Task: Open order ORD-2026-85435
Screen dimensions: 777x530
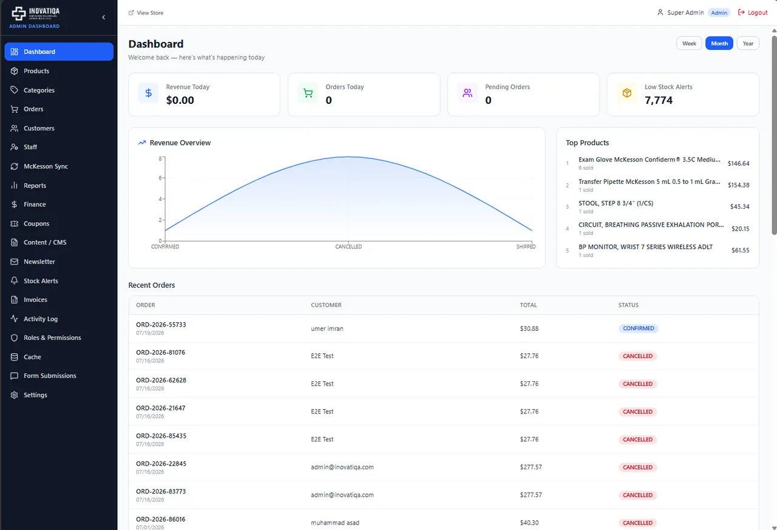Action: pos(161,436)
